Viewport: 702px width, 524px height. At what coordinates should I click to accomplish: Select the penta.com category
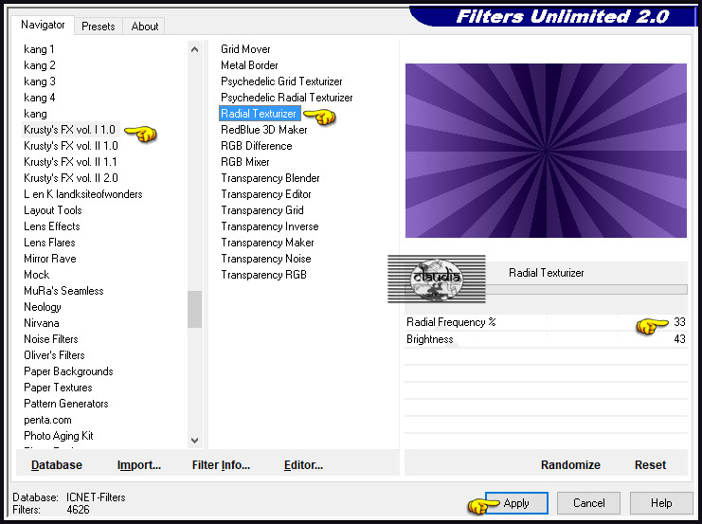click(47, 420)
